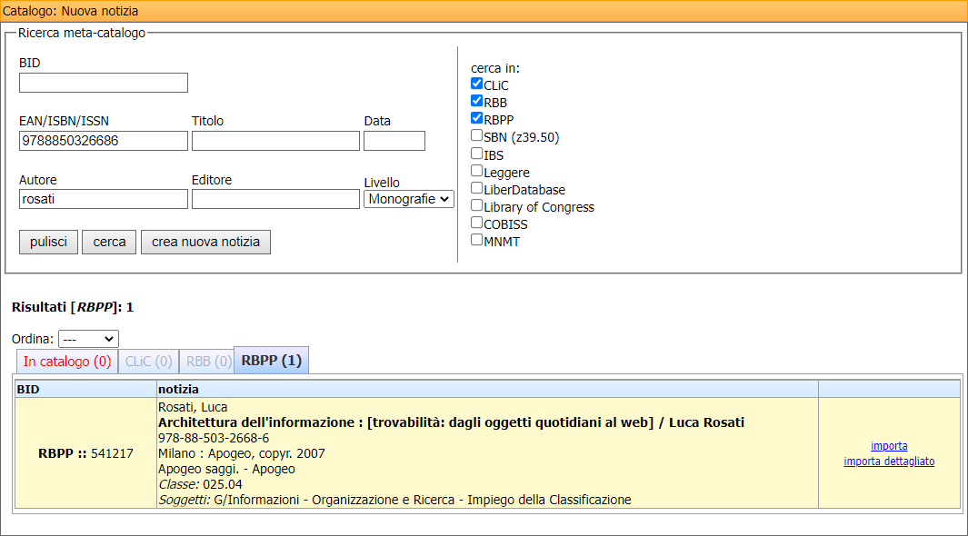Open the CLiC (0) results tab
This screenshot has width=968, height=536.
pyautogui.click(x=148, y=361)
